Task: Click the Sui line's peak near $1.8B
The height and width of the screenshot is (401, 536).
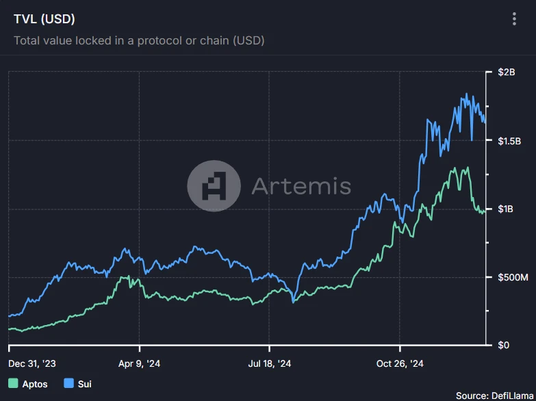Action: click(467, 94)
